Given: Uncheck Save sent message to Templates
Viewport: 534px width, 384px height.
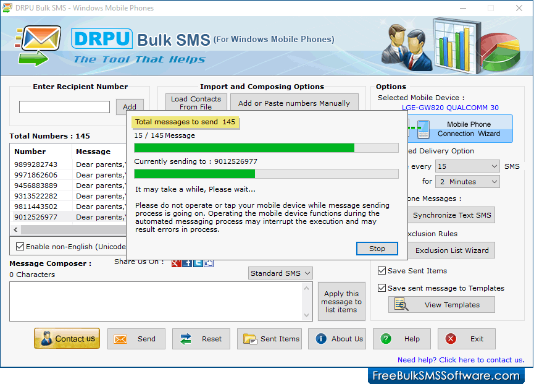Looking at the screenshot, I should (382, 288).
